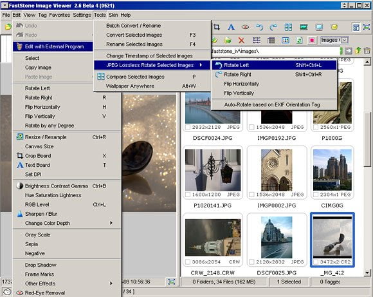Click the up one folder level icon
The image size is (373, 297).
pos(358,51)
